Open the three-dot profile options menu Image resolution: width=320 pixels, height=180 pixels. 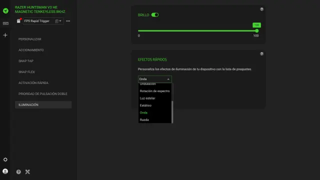click(x=68, y=21)
